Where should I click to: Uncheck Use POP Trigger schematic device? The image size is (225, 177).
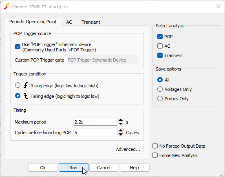click(18, 46)
